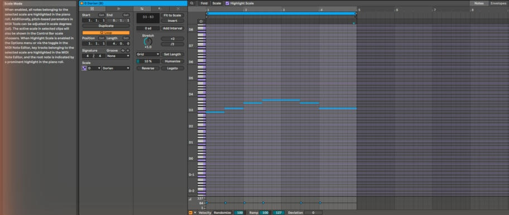Toggle the scale mode icon beside root note

[84, 69]
